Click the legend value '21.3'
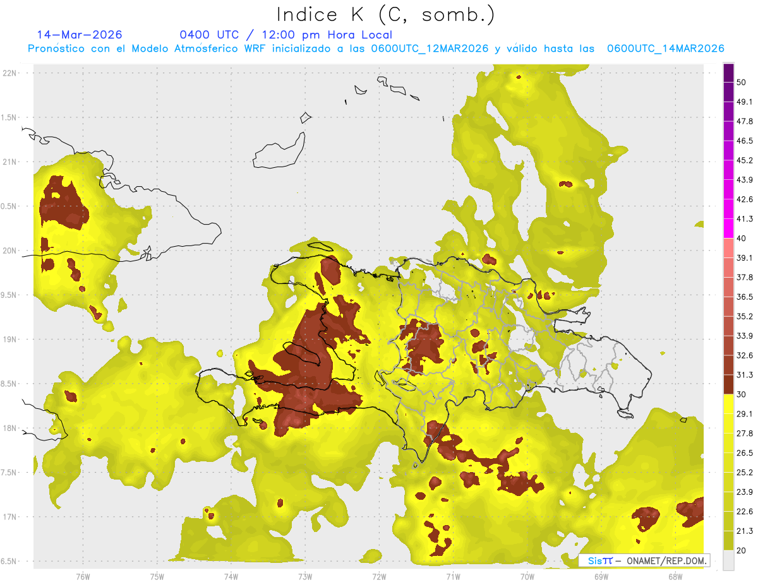The image size is (758, 585). pyautogui.click(x=745, y=531)
